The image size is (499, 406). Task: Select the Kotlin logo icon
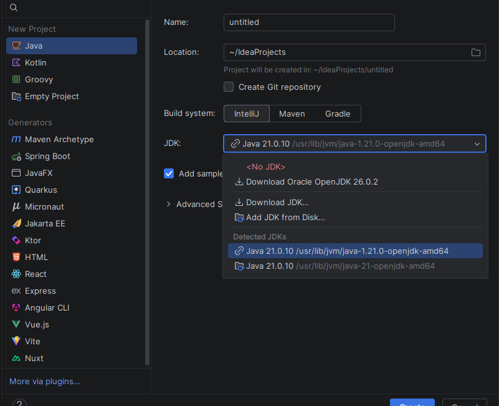click(x=16, y=62)
